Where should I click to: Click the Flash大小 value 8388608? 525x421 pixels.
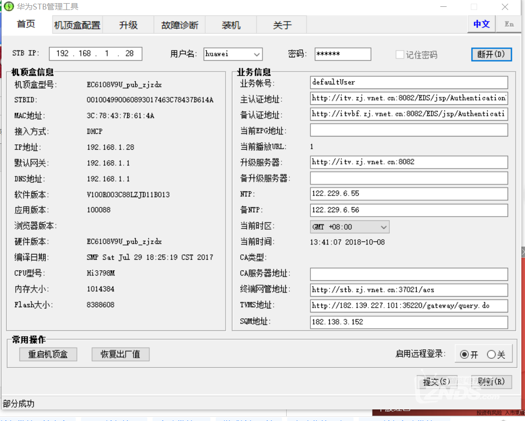click(100, 305)
